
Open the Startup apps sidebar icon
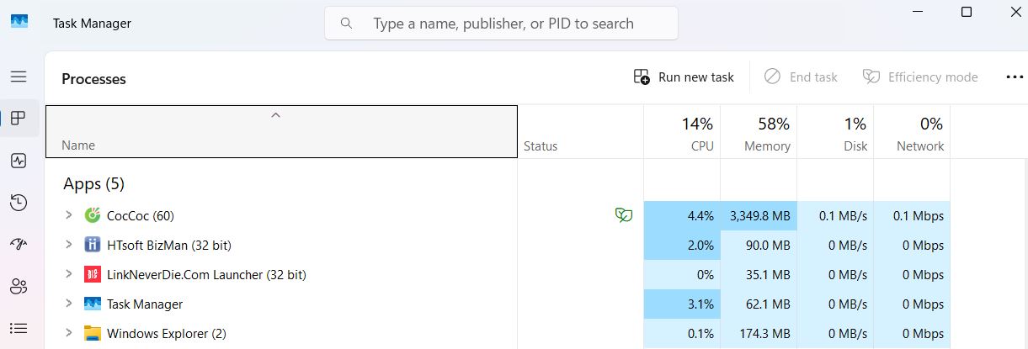(x=19, y=244)
